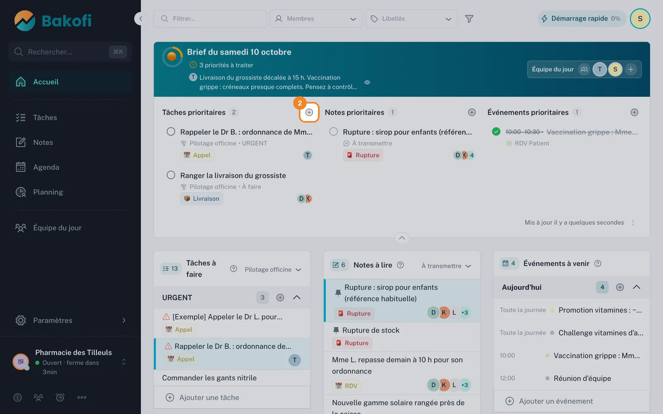Mark Ranger la livraison du grossiste done

coord(171,175)
